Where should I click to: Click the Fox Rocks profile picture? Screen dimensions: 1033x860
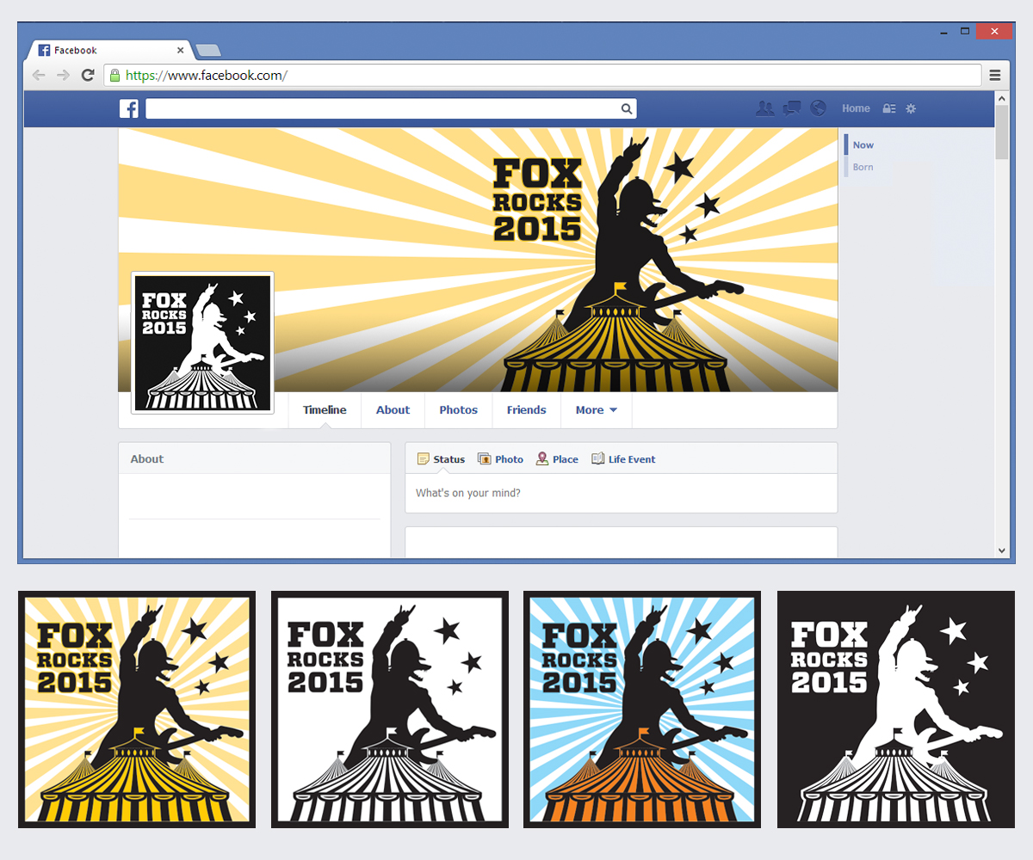[202, 343]
